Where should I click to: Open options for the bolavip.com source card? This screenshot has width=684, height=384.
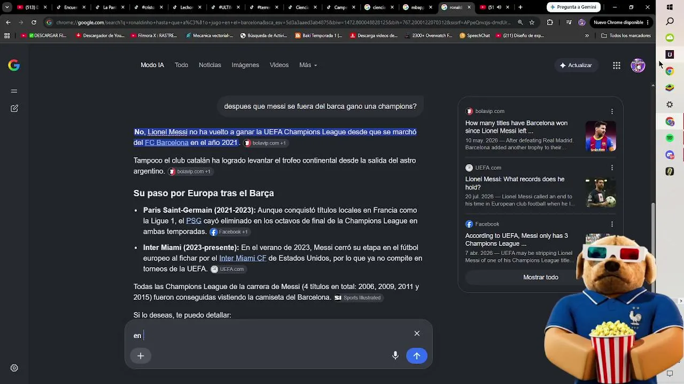coord(612,111)
